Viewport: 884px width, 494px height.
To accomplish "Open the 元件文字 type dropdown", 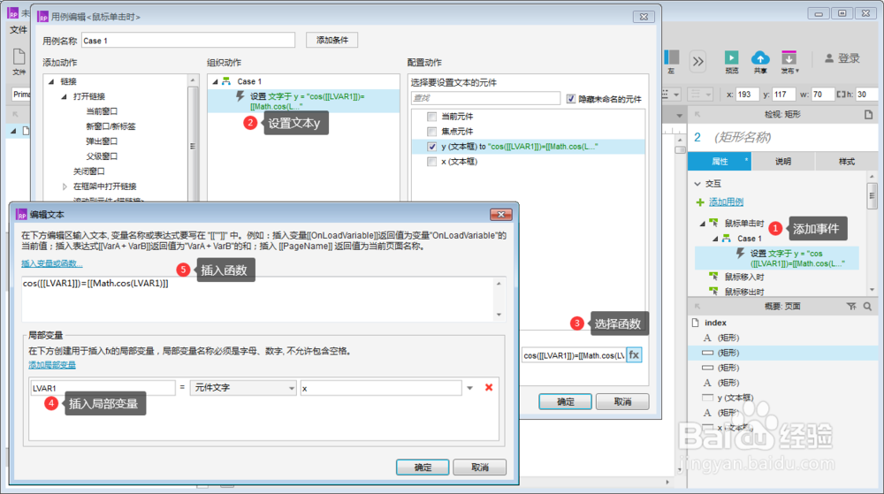I will coord(243,388).
